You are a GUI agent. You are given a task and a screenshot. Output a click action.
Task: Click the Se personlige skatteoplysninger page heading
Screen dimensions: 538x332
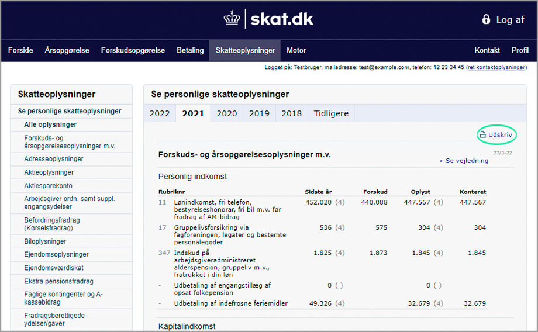pos(220,94)
